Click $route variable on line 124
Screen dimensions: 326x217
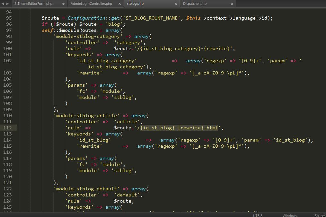122,201
